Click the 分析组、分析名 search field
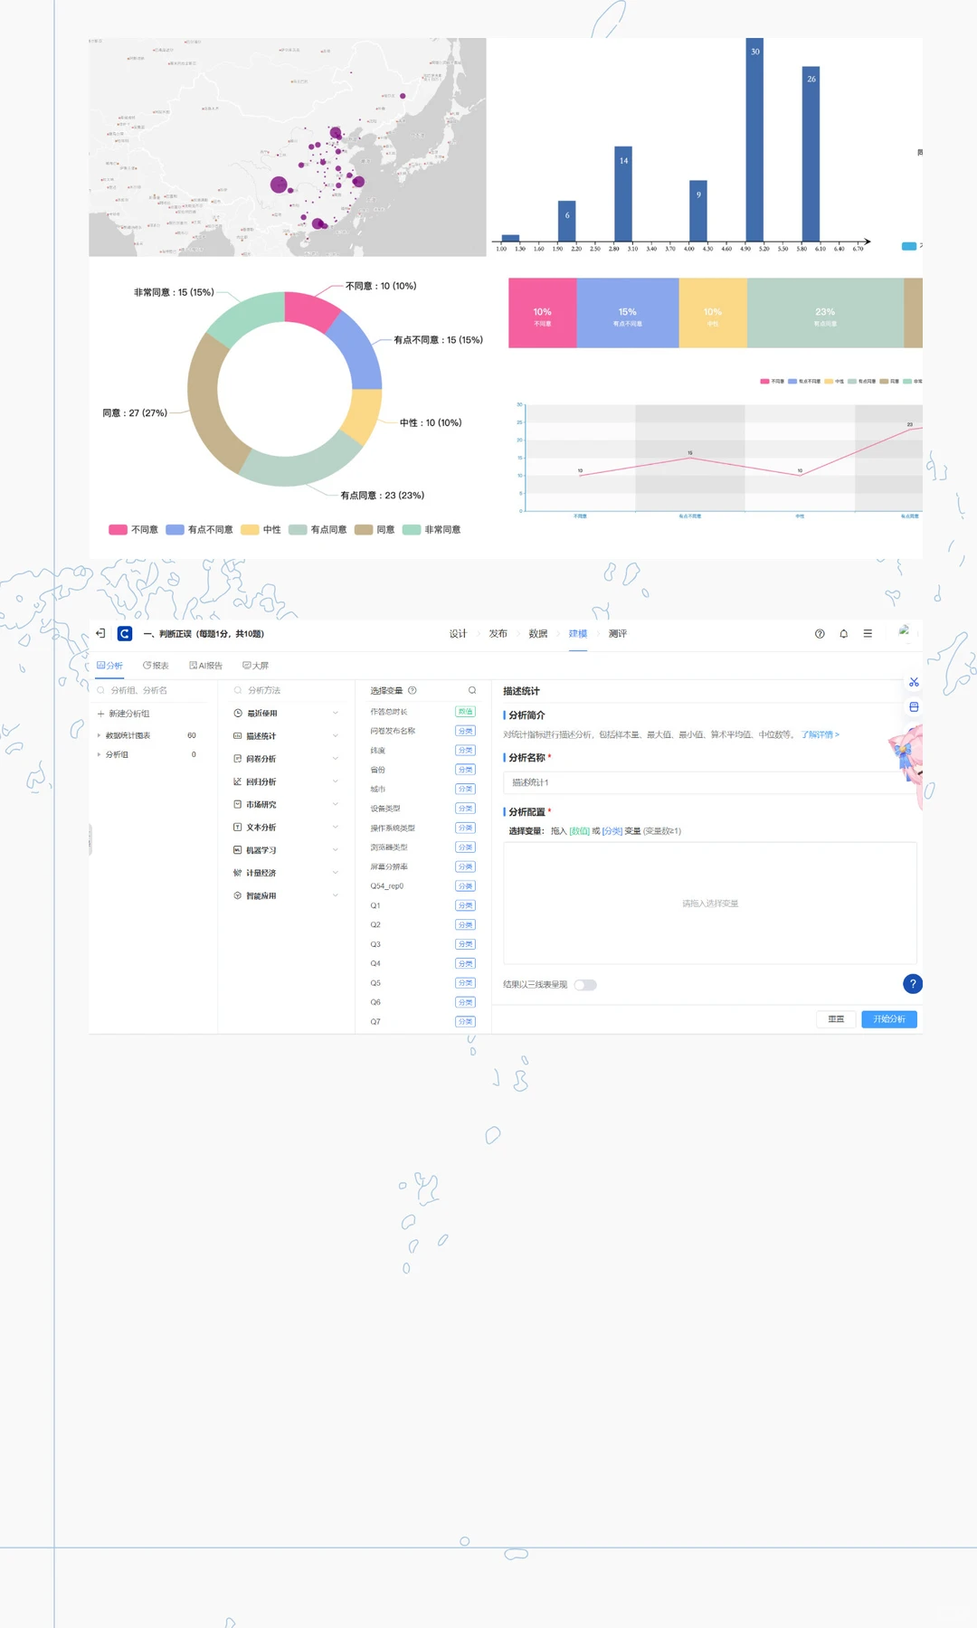The height and width of the screenshot is (1628, 977). pos(149,690)
